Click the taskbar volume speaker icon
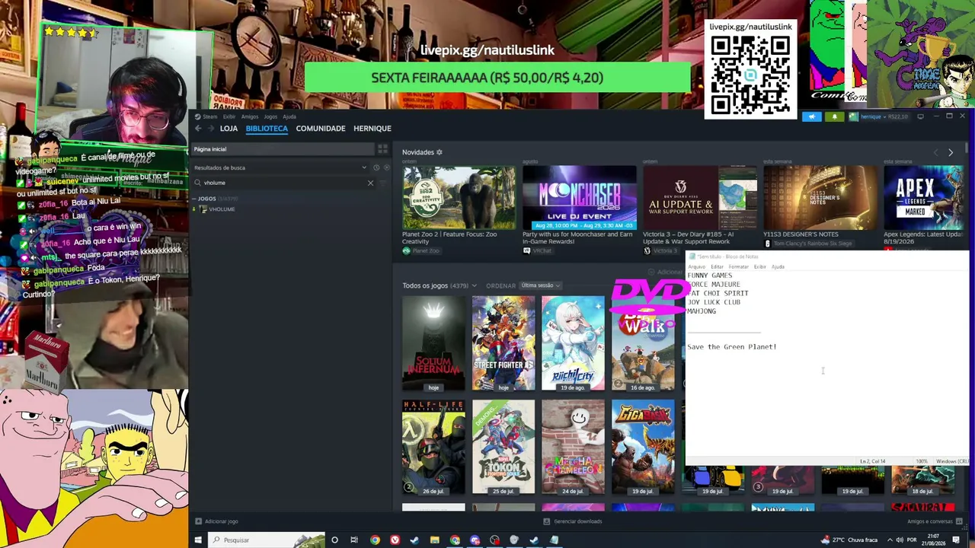 click(x=899, y=540)
